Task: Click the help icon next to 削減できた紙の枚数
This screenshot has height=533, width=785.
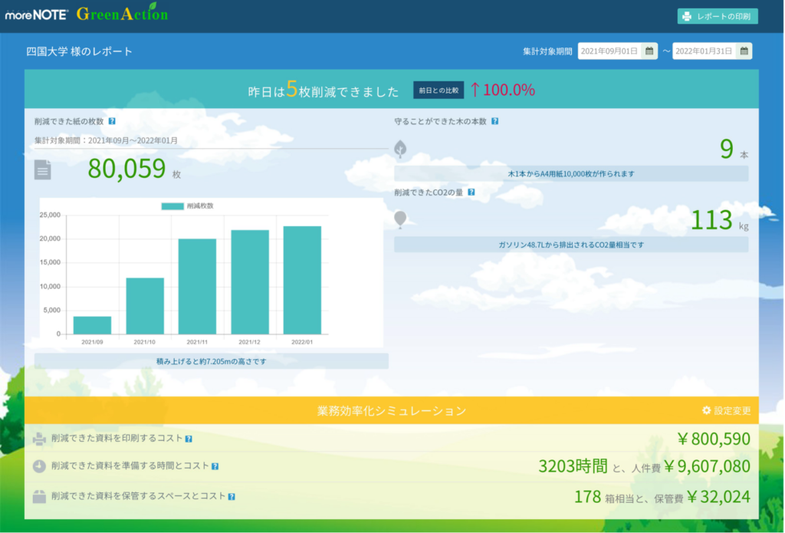Action: [112, 121]
